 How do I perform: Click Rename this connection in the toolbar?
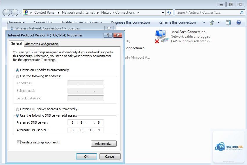click(177, 22)
